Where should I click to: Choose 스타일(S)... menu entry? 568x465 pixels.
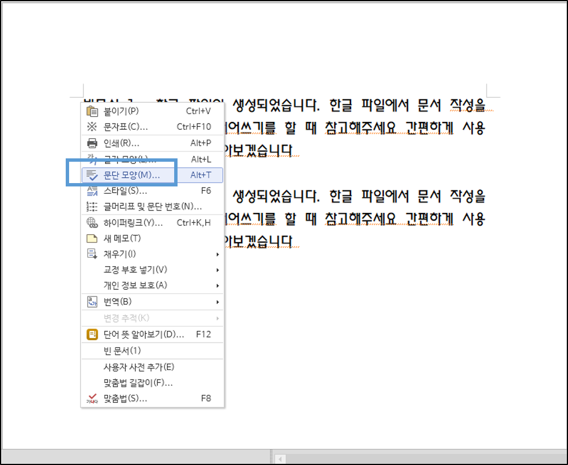[152, 191]
